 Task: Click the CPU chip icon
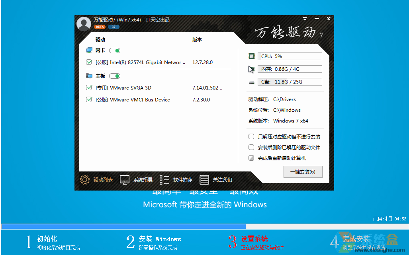click(x=252, y=56)
